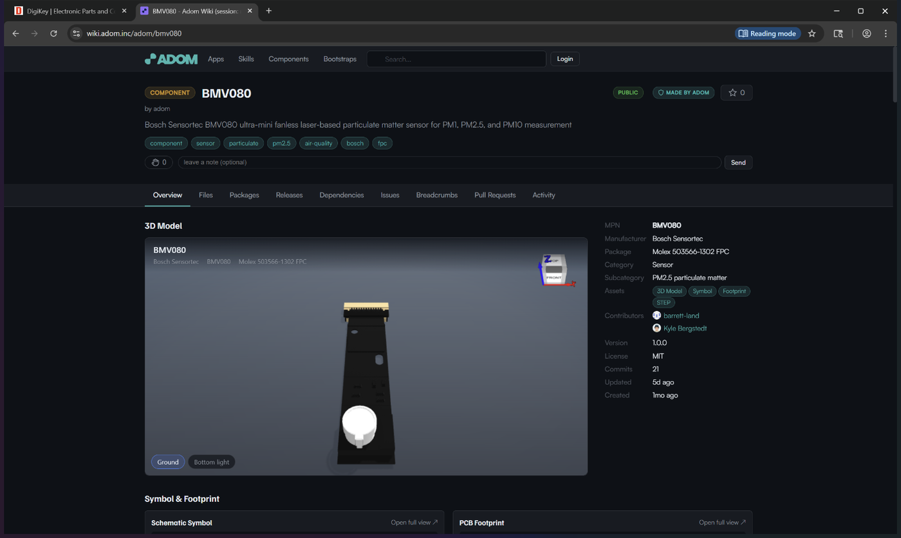Click Kyle Bergstedt's avatar icon
Screen dimensions: 901x538
[656, 328]
